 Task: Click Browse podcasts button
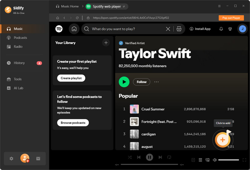coord(73,122)
